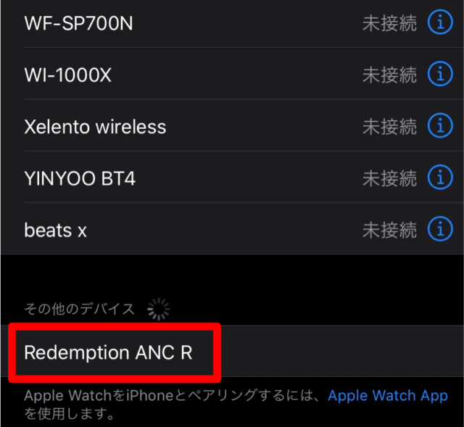The height and width of the screenshot is (427, 464).
Task: Open info for WI-1000X device
Action: click(x=440, y=74)
